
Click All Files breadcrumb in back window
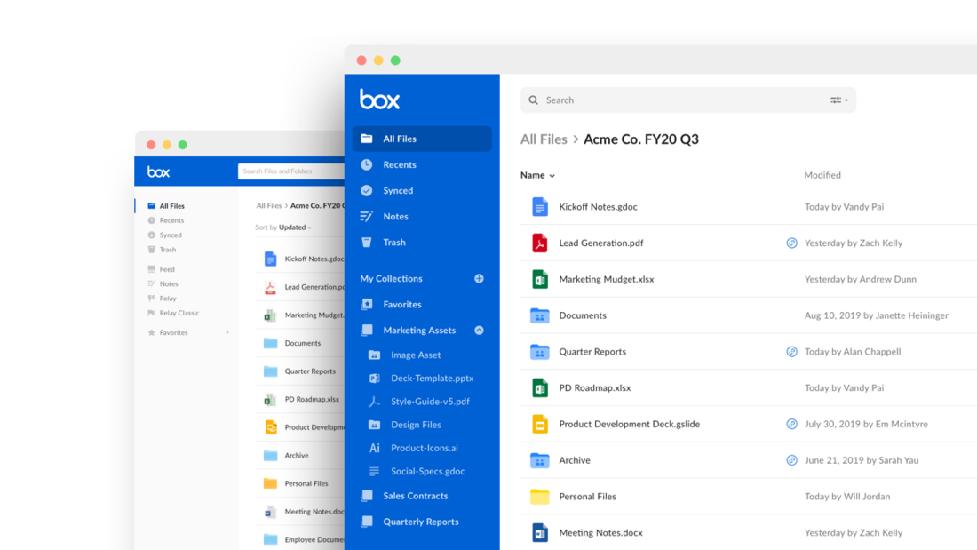269,206
